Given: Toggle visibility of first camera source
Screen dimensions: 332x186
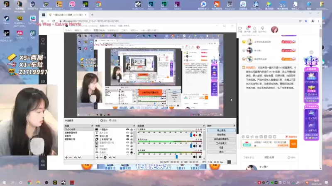Looking at the screenshot, I should tap(127, 129).
